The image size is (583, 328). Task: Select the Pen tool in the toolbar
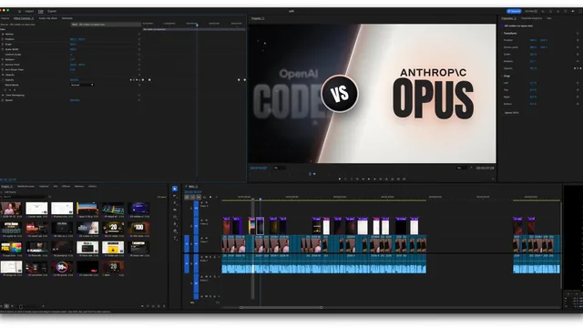point(175,224)
